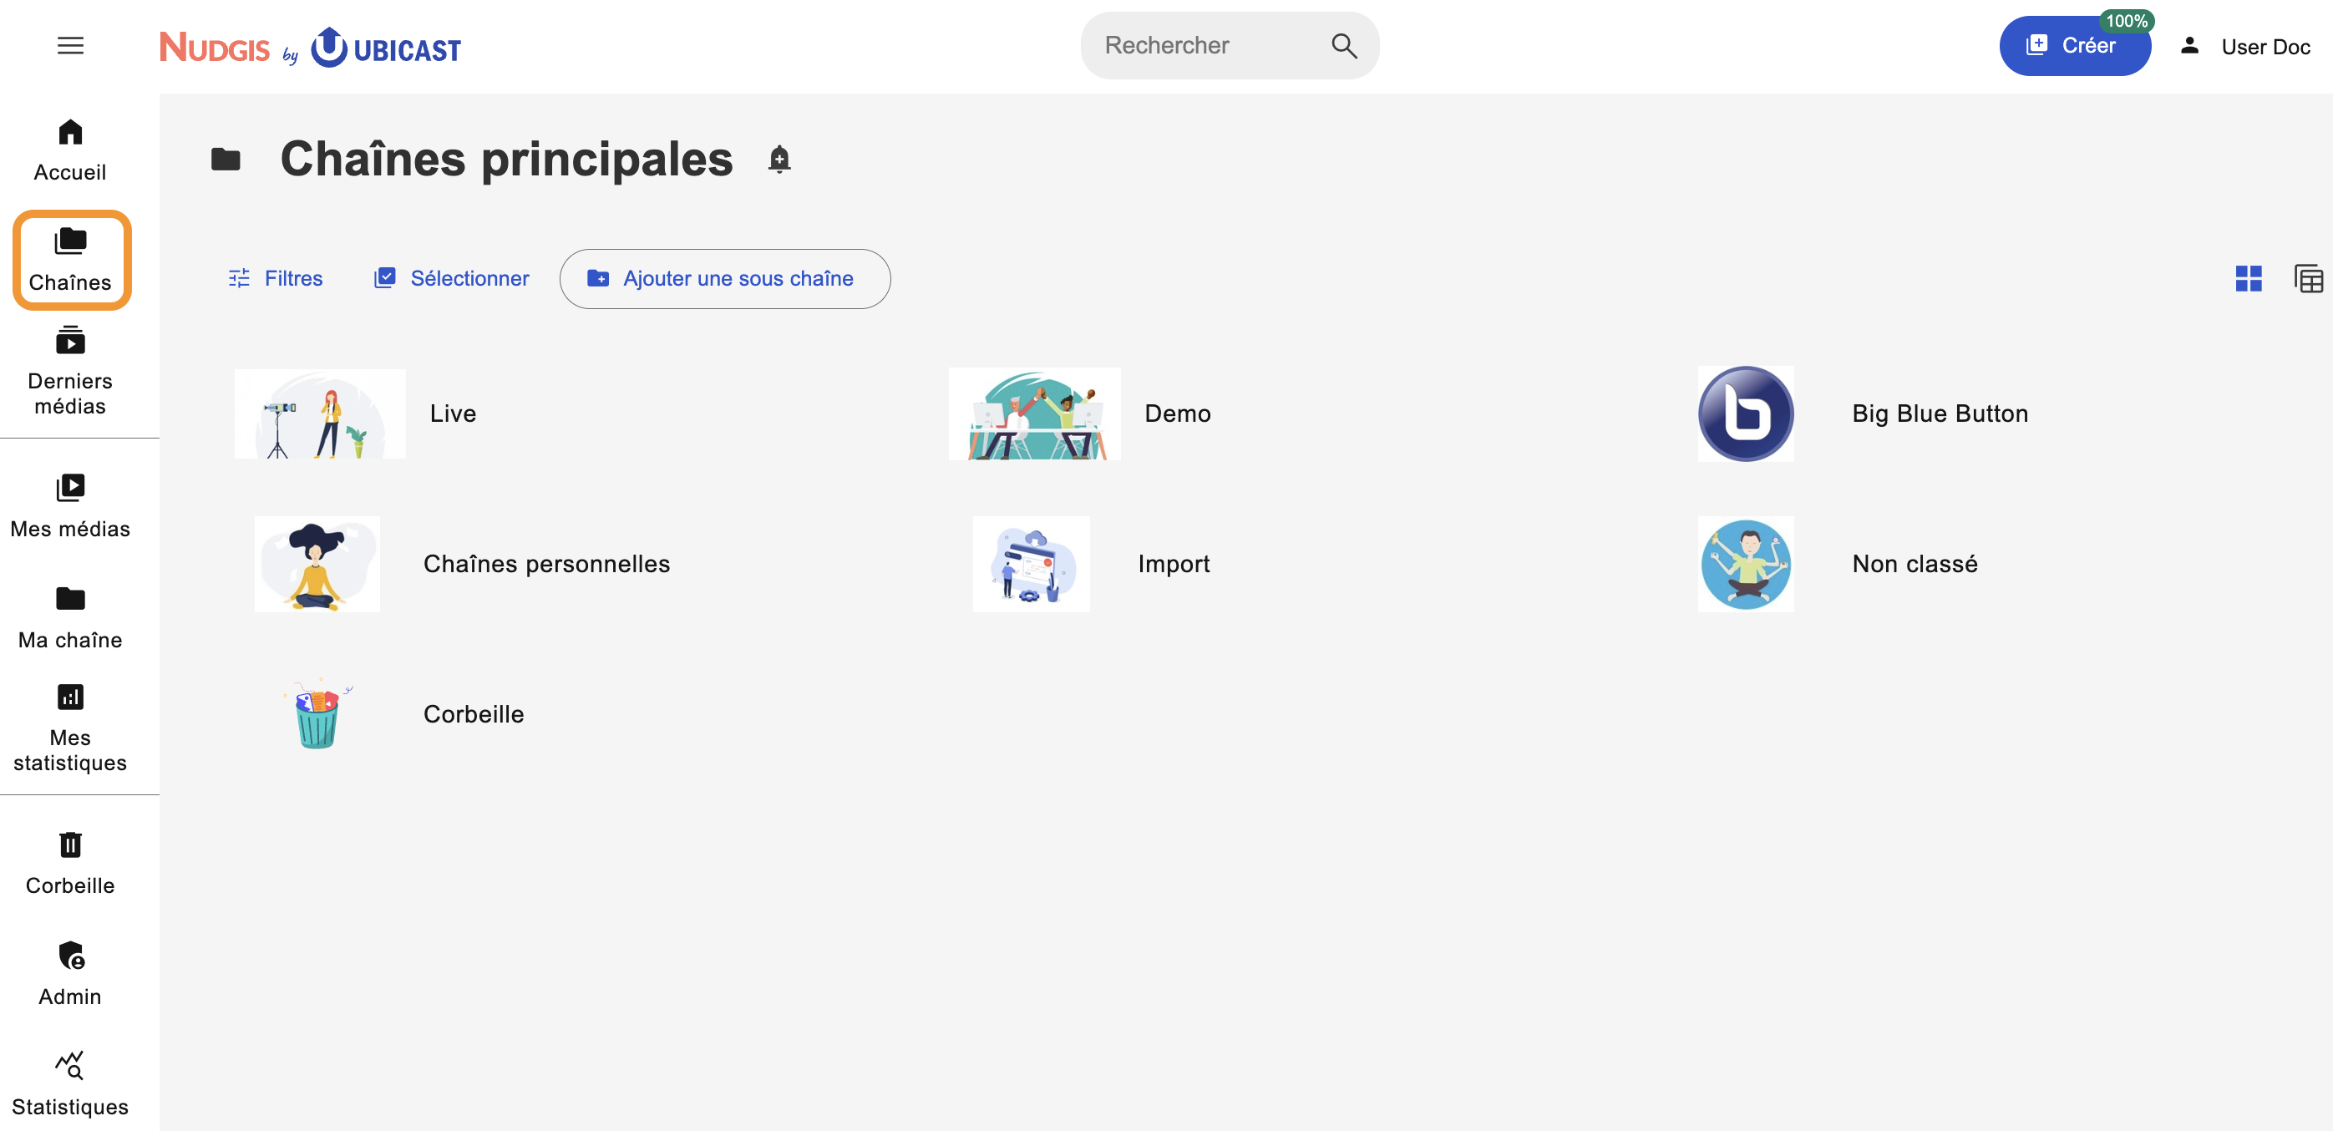Viewport: 2333px width, 1131px height.
Task: Open Mes statistiques in the sidebar
Action: coord(69,729)
